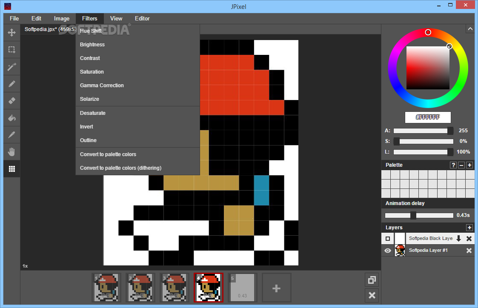478x308 pixels.
Task: Open the Image menu
Action: click(x=62, y=19)
